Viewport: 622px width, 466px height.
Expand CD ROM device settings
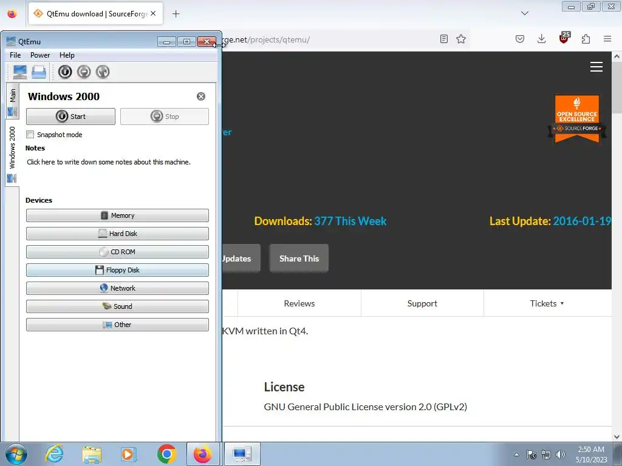(x=117, y=252)
